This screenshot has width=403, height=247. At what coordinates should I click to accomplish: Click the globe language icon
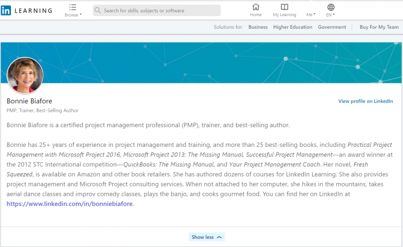(330, 7)
